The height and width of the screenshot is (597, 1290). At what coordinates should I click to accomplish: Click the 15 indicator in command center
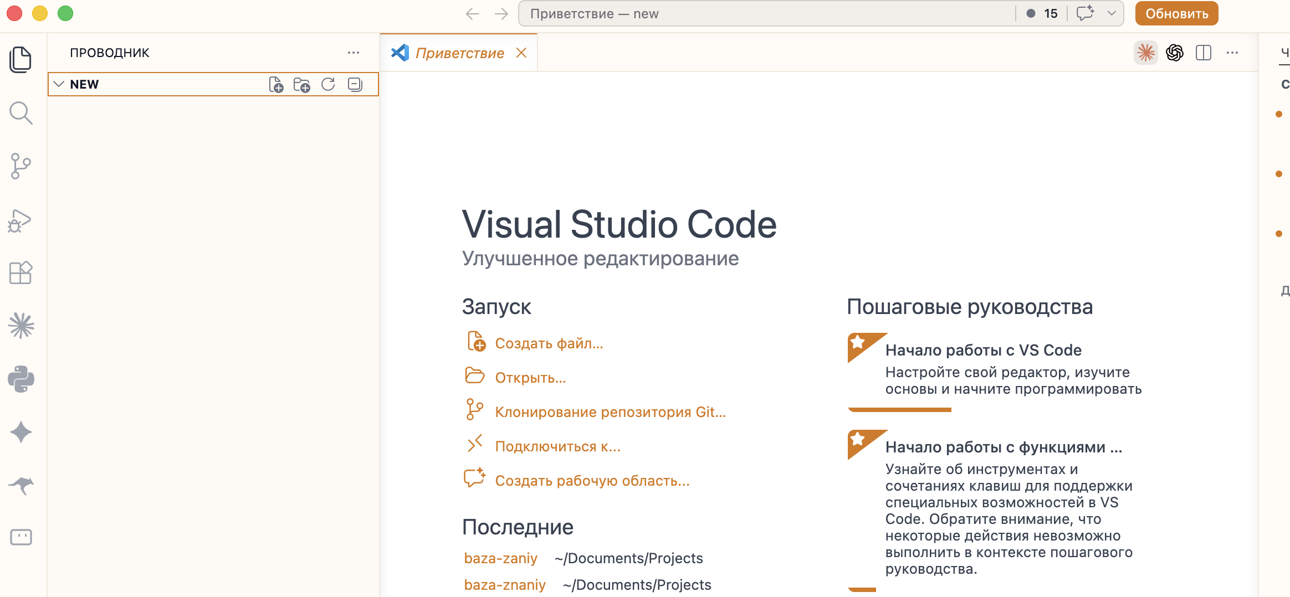coord(1042,13)
